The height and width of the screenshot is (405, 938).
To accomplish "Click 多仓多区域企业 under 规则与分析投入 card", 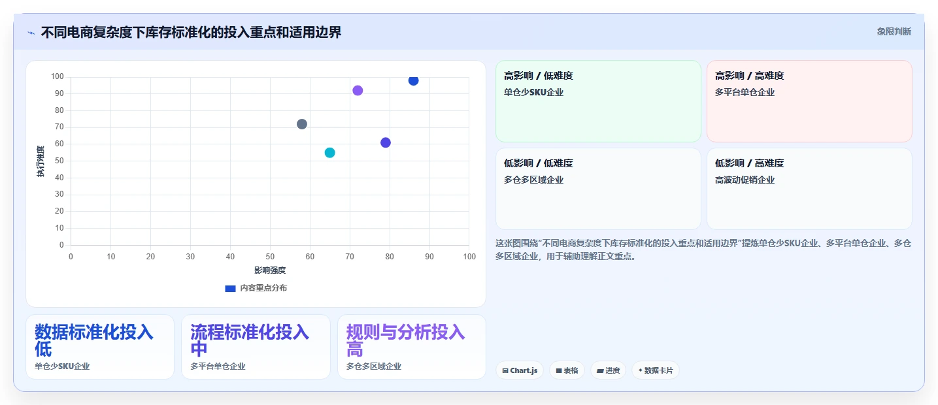I will [x=374, y=366].
